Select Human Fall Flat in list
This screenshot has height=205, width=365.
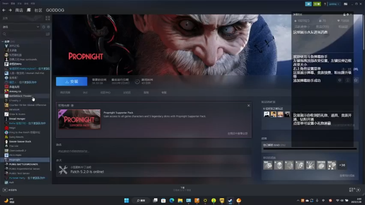[25, 73]
